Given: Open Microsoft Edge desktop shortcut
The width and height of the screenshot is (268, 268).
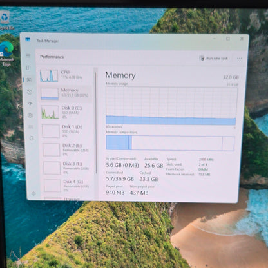Looking at the screenshot, I should [x=6, y=53].
